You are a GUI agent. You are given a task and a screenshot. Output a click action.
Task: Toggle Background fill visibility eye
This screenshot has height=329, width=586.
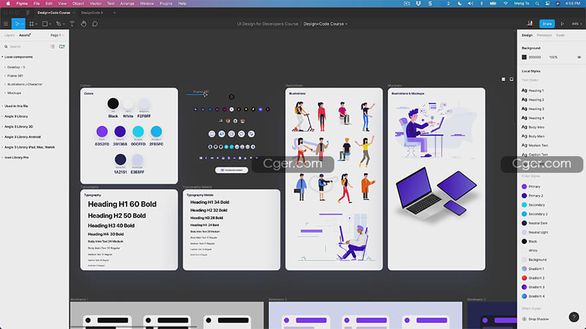(x=579, y=57)
